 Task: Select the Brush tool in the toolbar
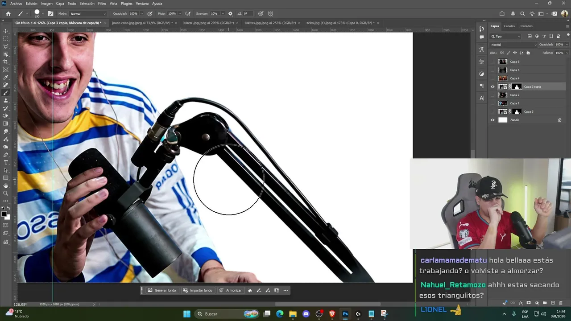coord(6,93)
